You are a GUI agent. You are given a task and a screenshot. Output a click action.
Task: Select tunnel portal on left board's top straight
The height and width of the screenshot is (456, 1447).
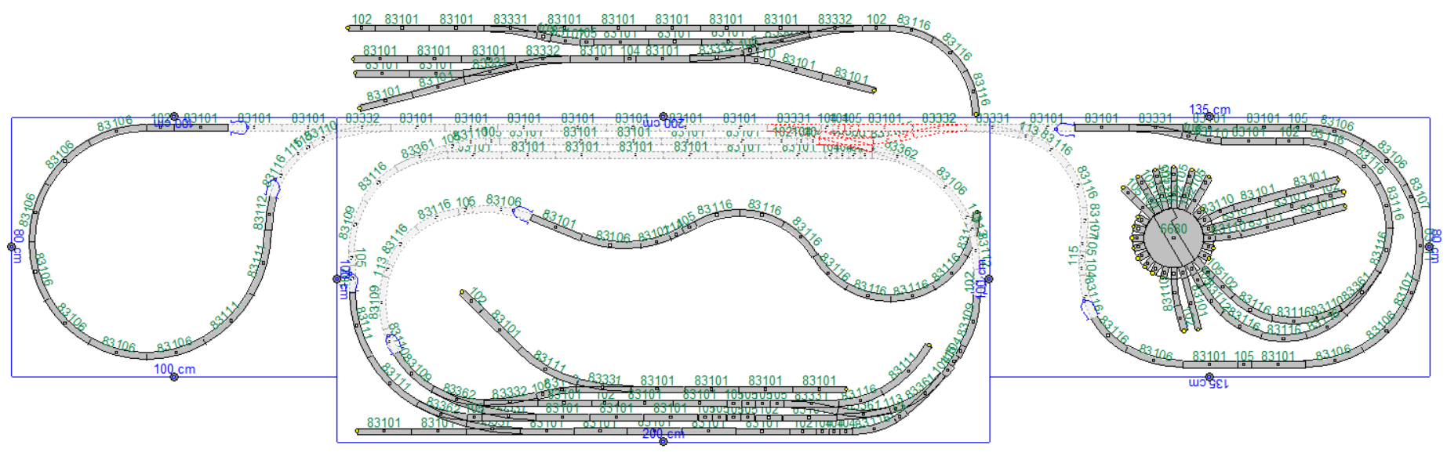tap(240, 128)
